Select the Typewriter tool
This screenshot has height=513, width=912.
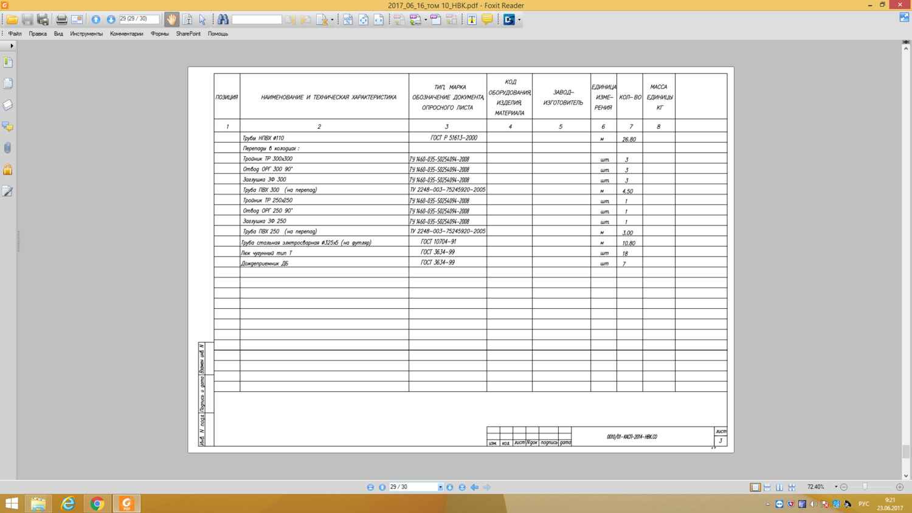click(x=472, y=19)
